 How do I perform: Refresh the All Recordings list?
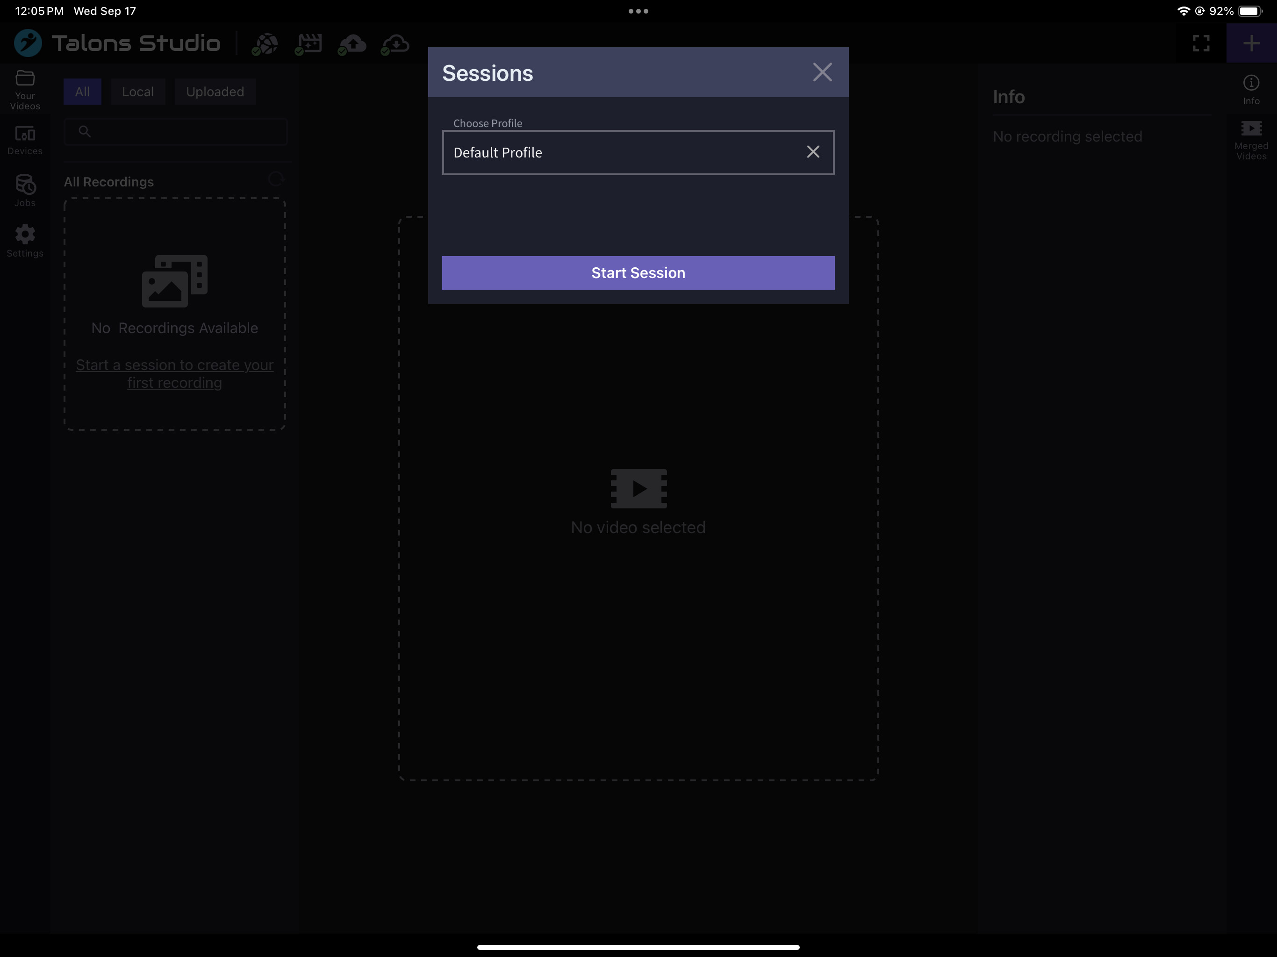[x=276, y=179]
